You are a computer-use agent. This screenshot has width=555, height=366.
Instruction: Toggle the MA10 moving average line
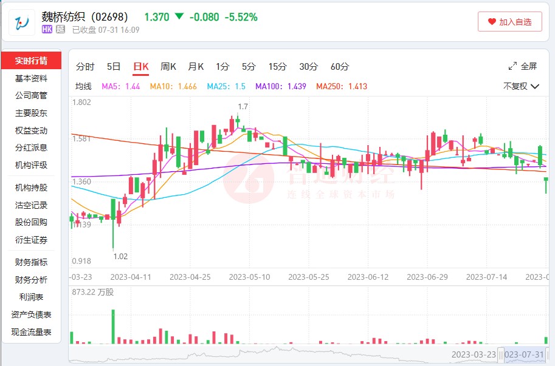[173, 86]
